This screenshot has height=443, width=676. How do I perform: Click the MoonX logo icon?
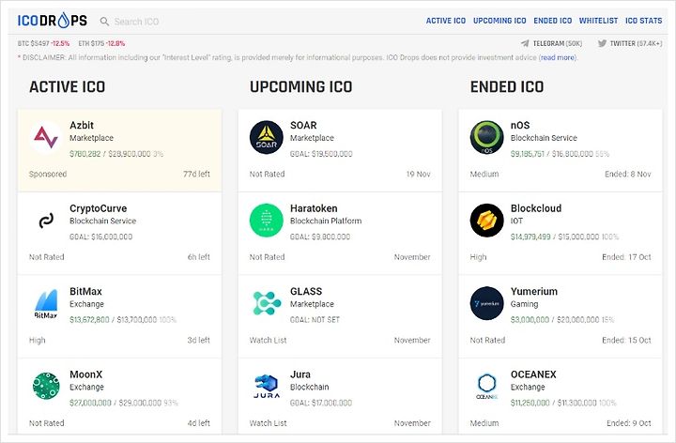(x=46, y=386)
